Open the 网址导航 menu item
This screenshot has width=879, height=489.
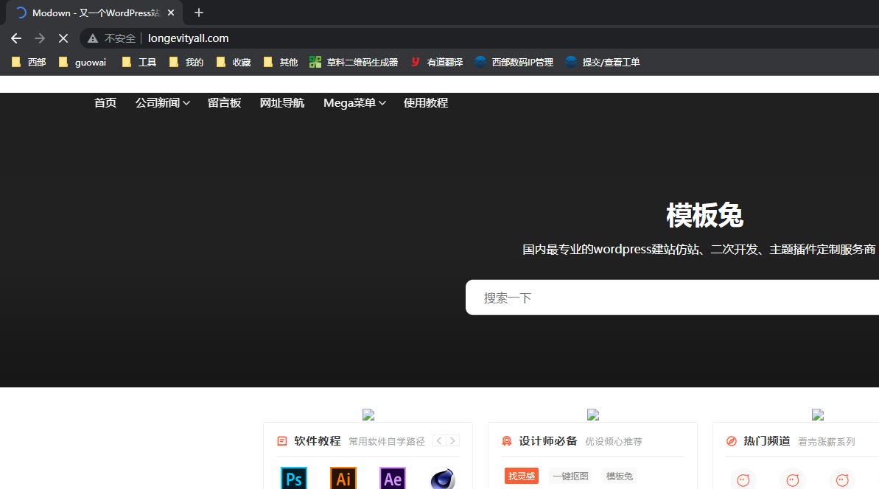[282, 102]
